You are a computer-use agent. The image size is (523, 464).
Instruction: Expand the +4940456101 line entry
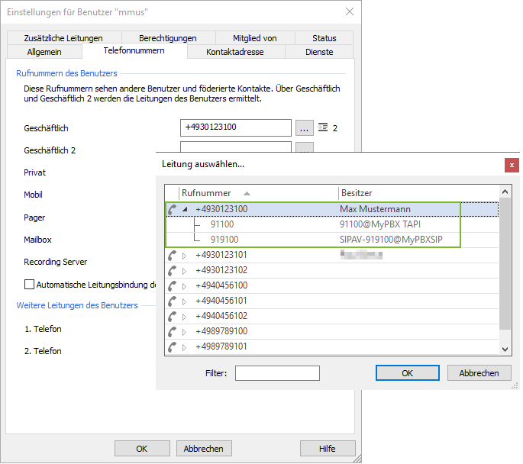pyautogui.click(x=184, y=301)
